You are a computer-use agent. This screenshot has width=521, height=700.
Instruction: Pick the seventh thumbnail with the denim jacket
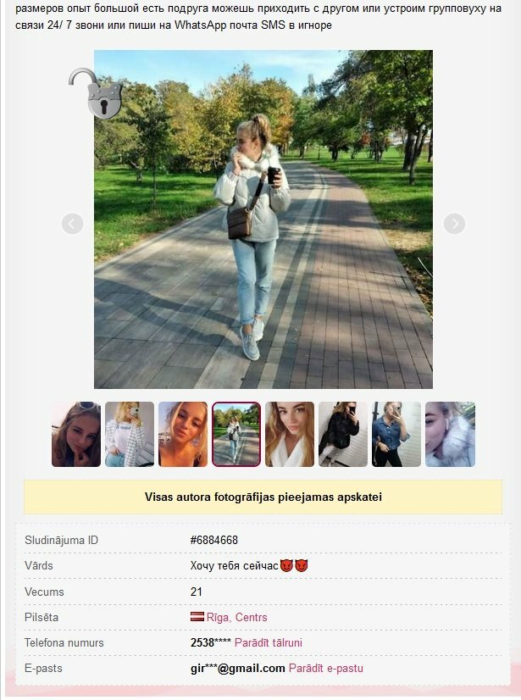(x=396, y=435)
